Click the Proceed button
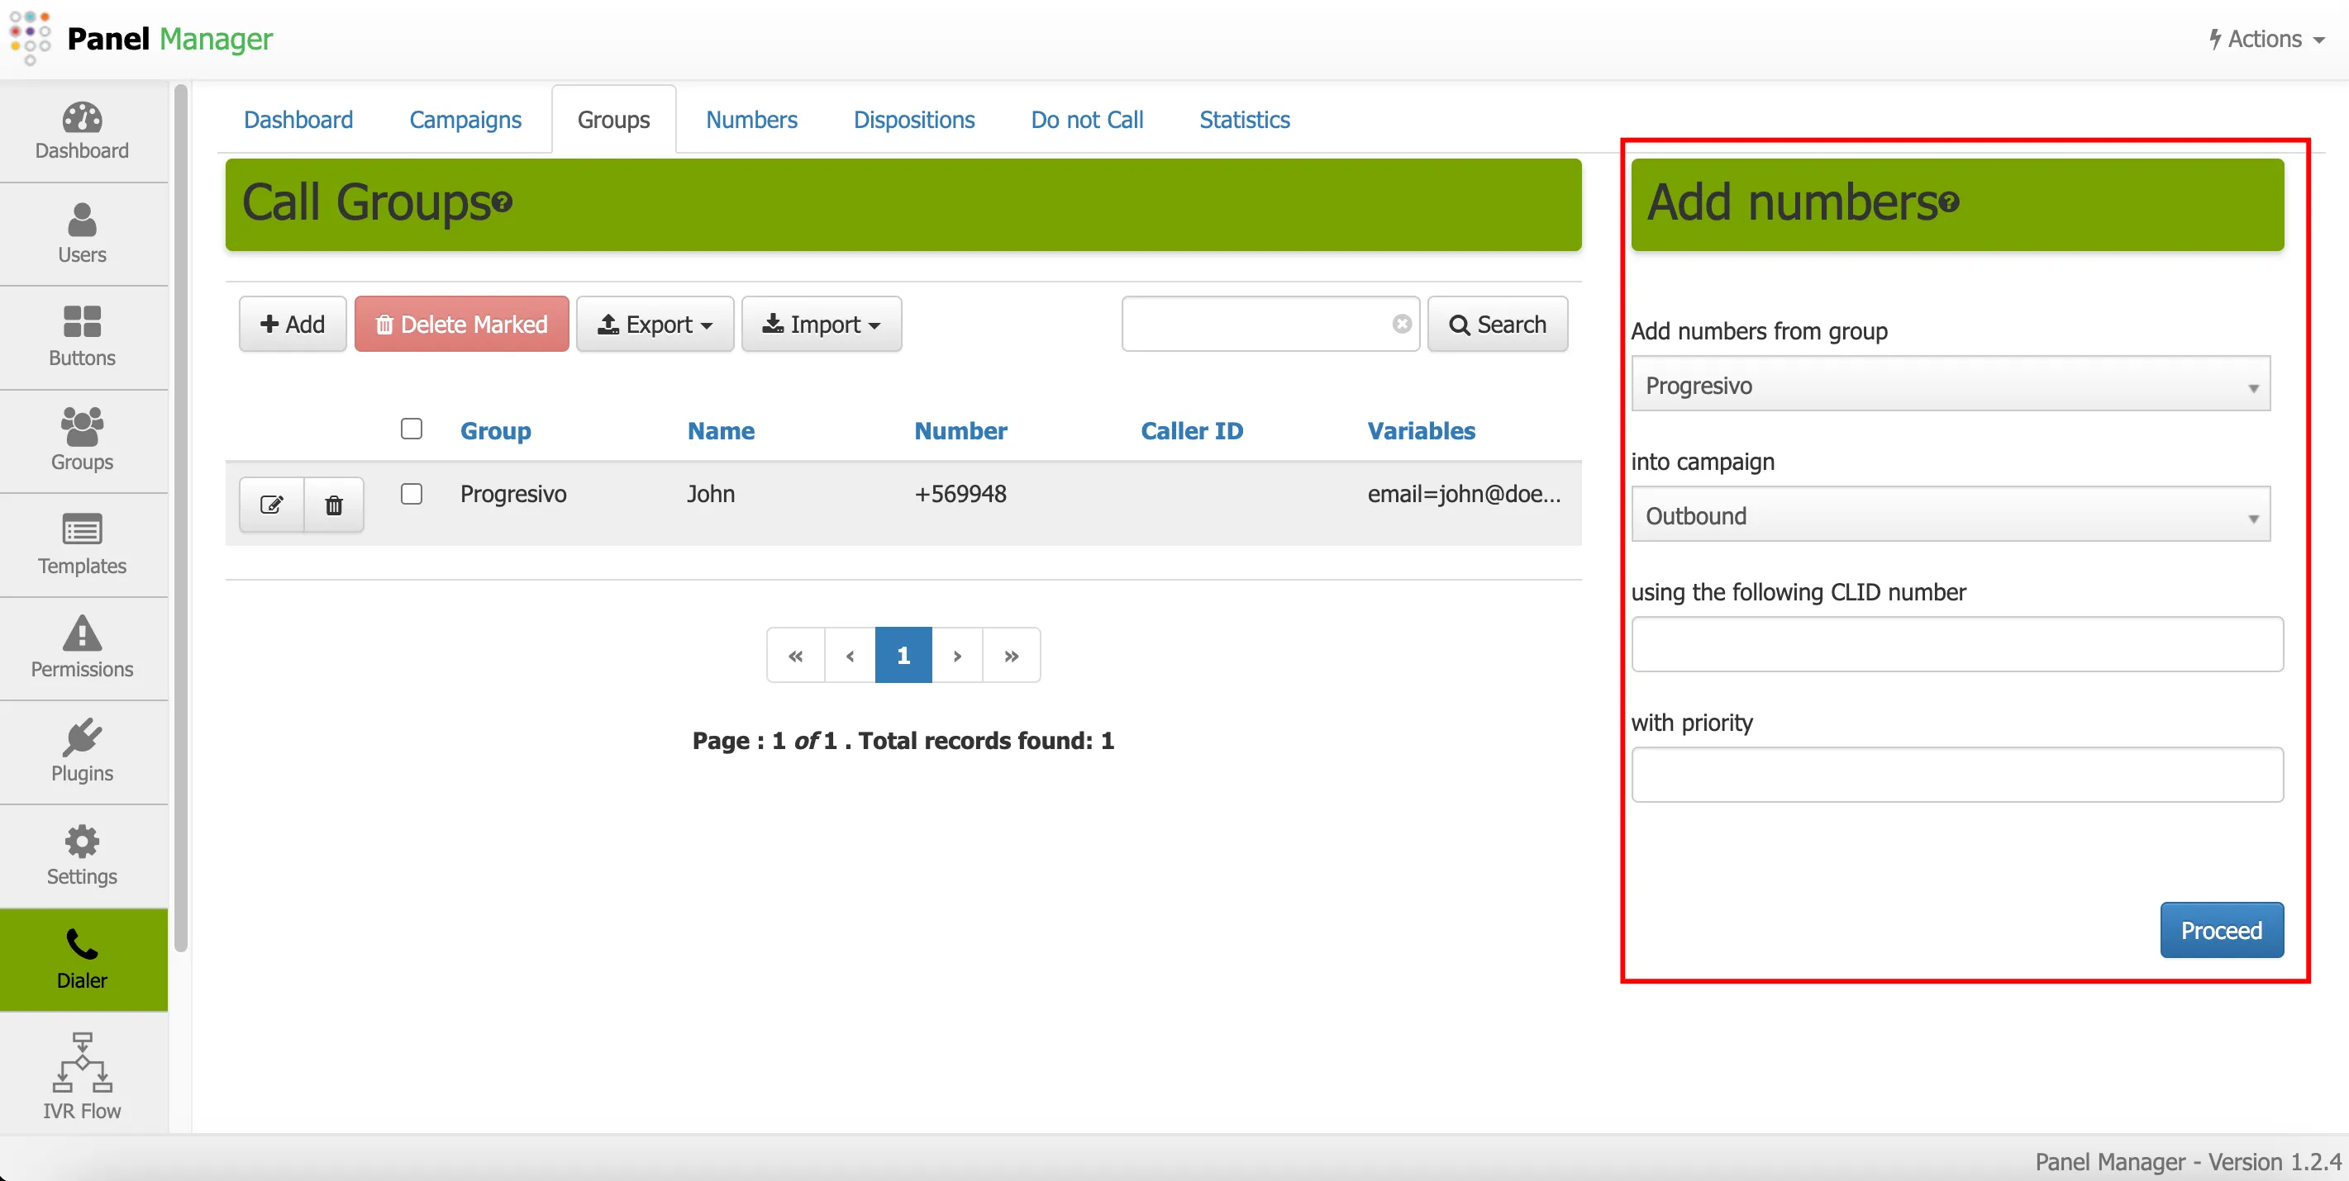The image size is (2349, 1181). tap(2223, 929)
